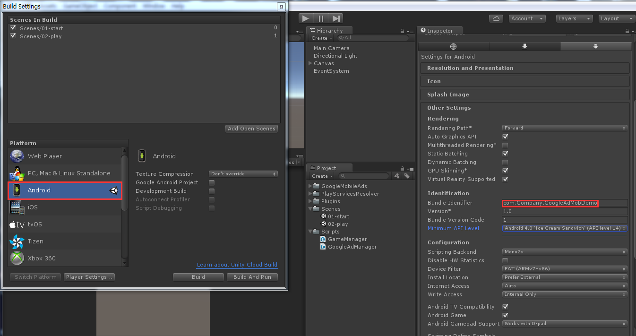Image resolution: width=636 pixels, height=336 pixels.
Task: Open the Layout dropdown
Action: pos(617,18)
